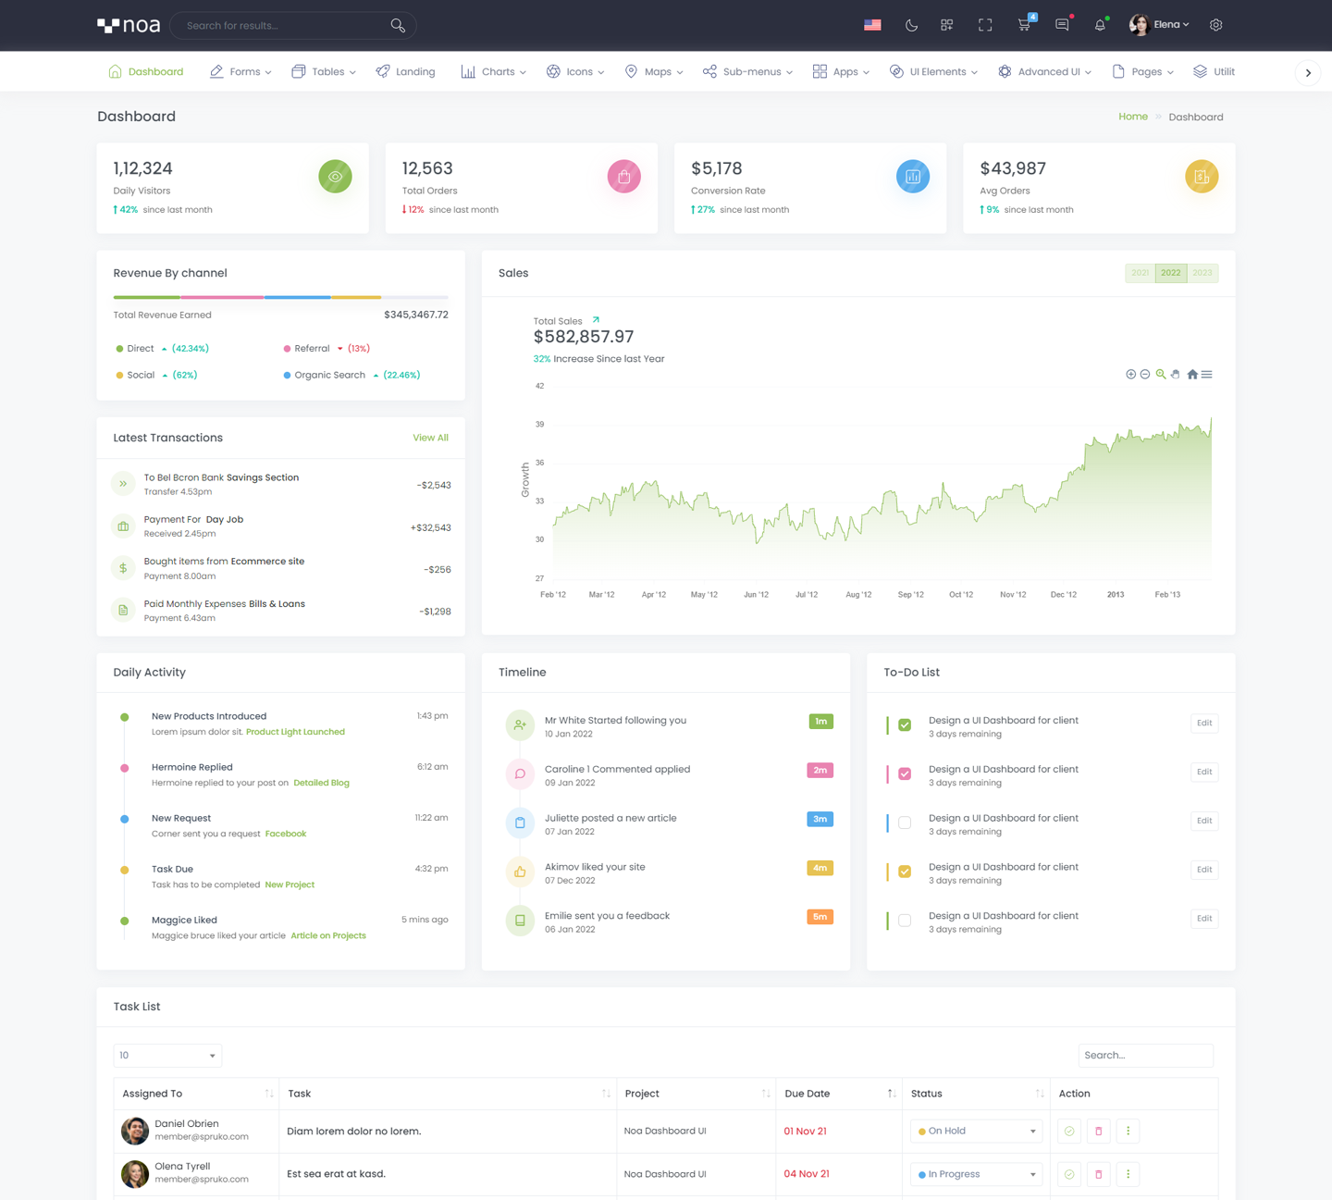Open the settings gear in header
This screenshot has height=1200, width=1332.
(1216, 25)
